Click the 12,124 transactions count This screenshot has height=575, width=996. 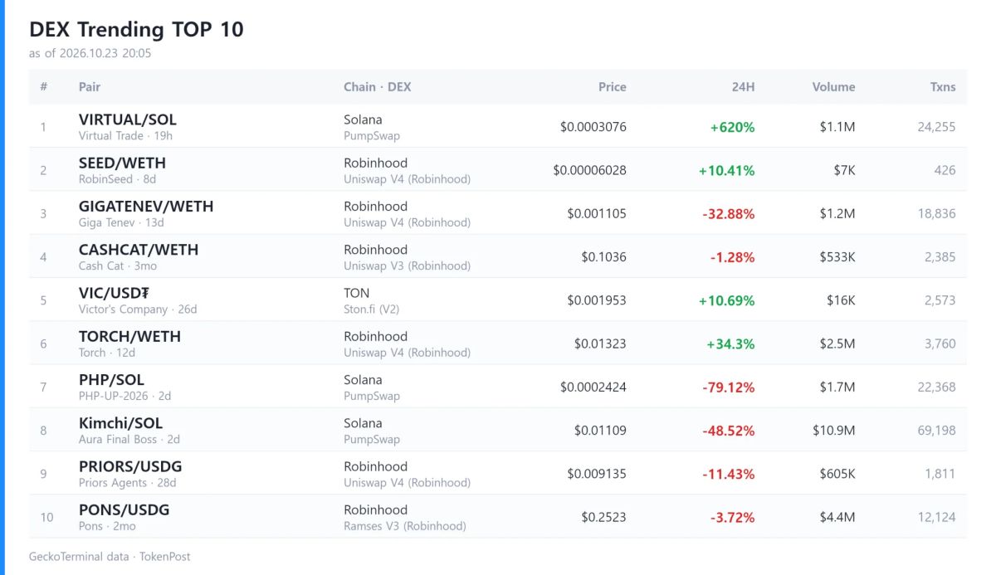pyautogui.click(x=936, y=517)
